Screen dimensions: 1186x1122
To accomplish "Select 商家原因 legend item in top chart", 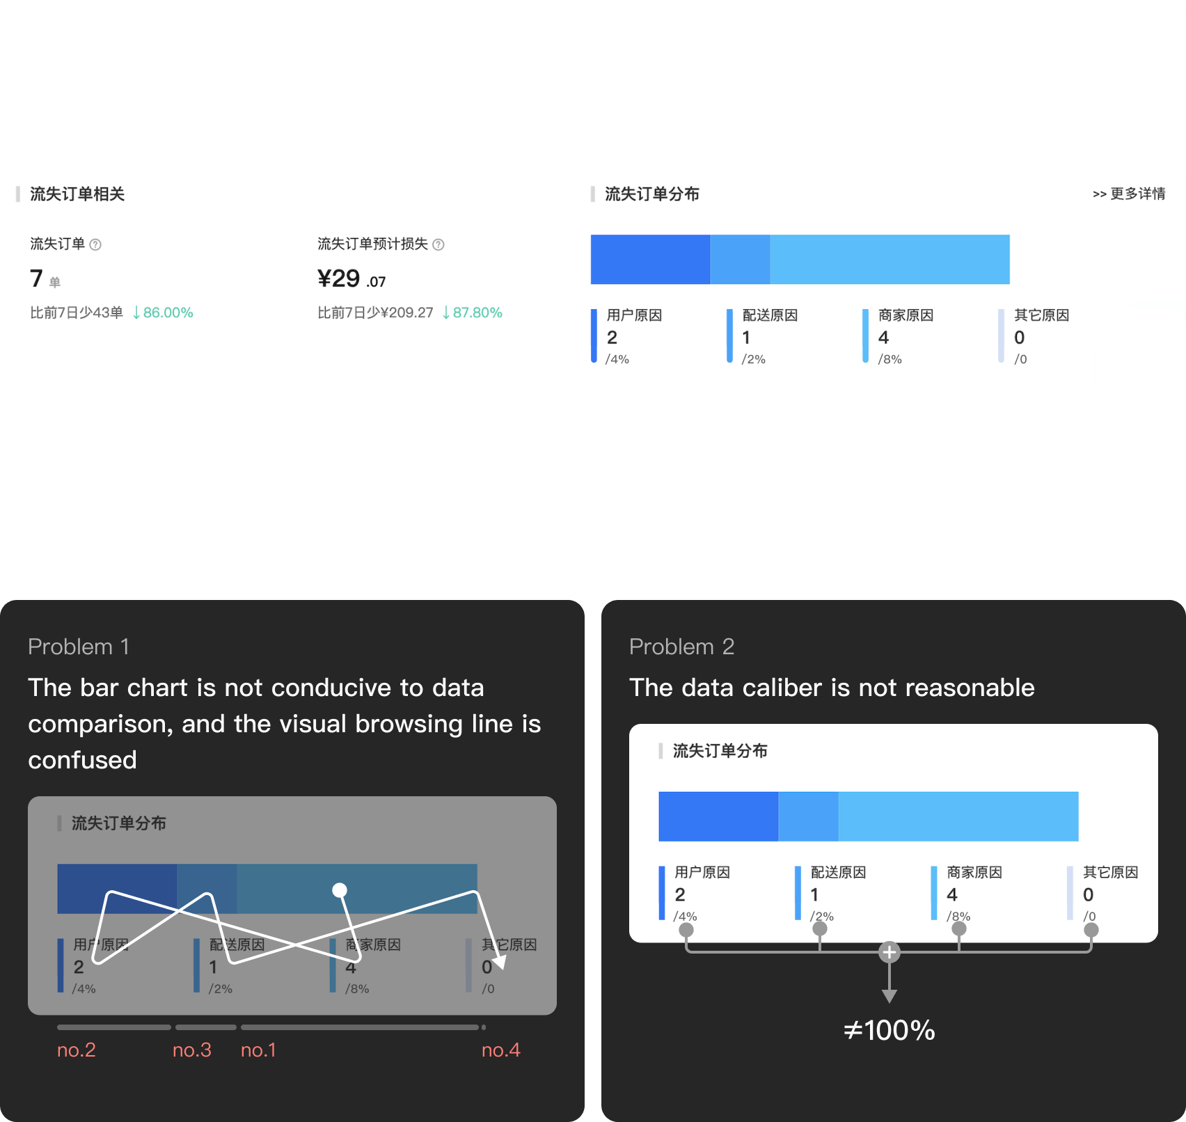I will 899,336.
